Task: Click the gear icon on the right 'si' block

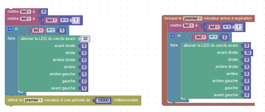Action: (172, 36)
